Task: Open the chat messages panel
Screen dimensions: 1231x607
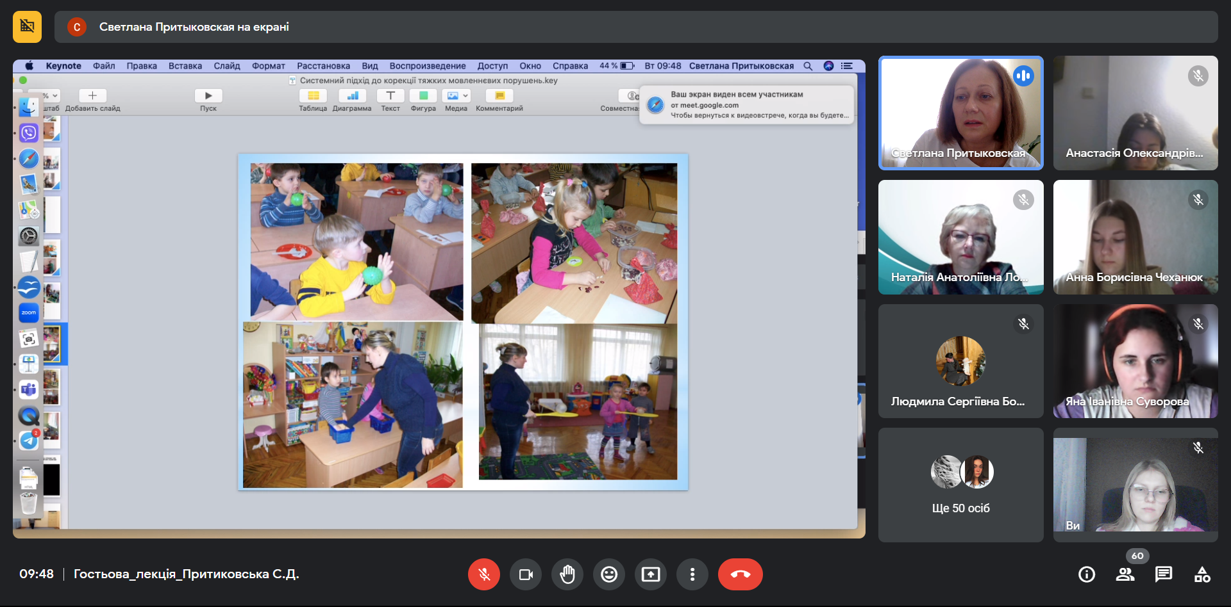Action: pos(1164,574)
